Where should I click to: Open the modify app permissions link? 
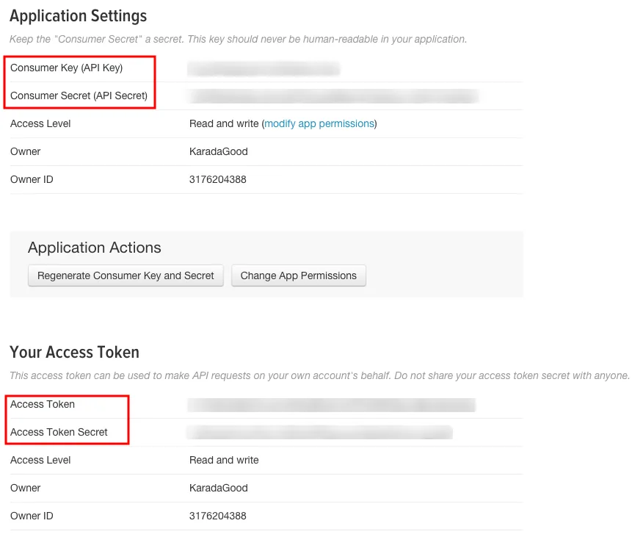pyautogui.click(x=319, y=123)
